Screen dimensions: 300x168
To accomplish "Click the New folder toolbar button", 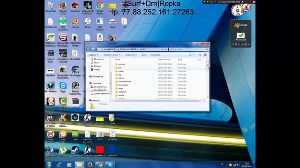I will [x=156, y=55].
